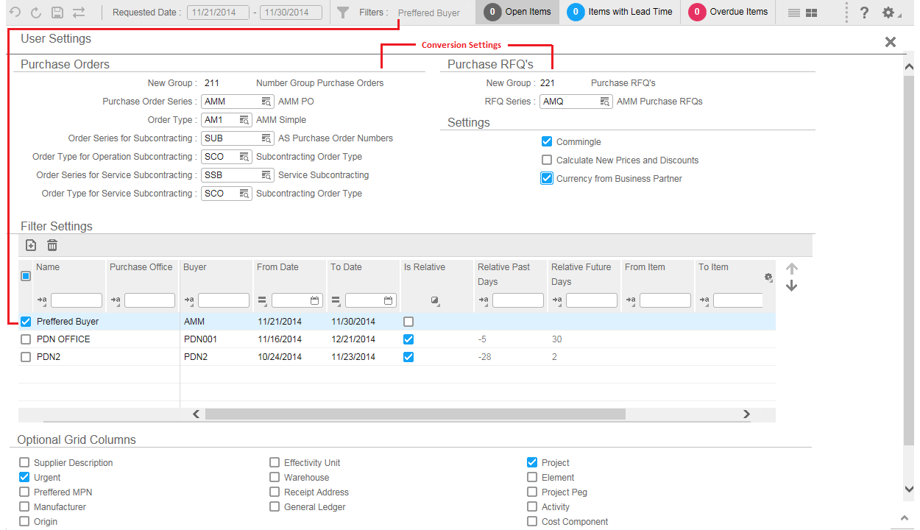920x530 pixels.
Task: Click the delete filter trash icon
Action: click(52, 245)
